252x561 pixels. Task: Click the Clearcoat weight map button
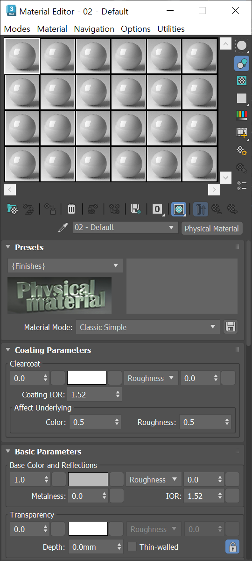tap(58, 378)
